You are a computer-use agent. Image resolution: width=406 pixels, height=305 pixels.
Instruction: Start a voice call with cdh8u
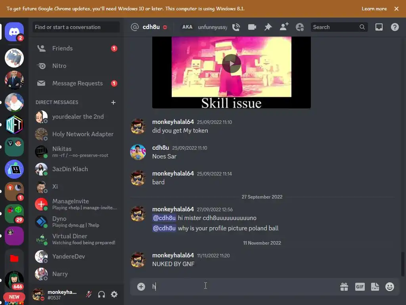236,27
